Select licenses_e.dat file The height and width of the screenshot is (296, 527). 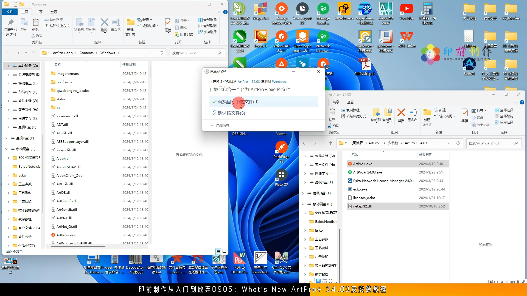coord(398,198)
